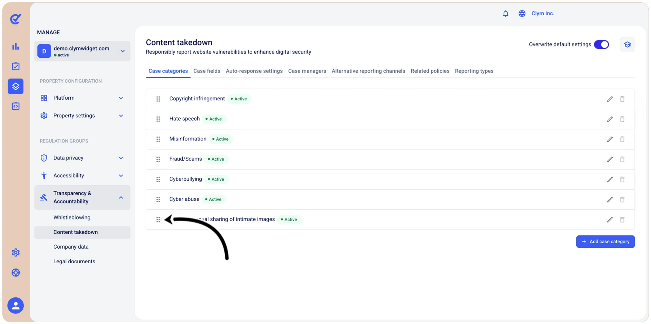Screen dimensions: 651x324
Task: Edit the Hate speech category
Action: [610, 119]
